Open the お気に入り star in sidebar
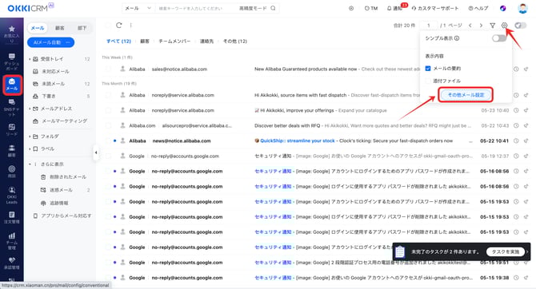 coord(12,29)
